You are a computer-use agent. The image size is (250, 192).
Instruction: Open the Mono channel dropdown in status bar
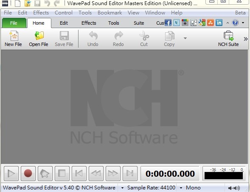[181, 188]
